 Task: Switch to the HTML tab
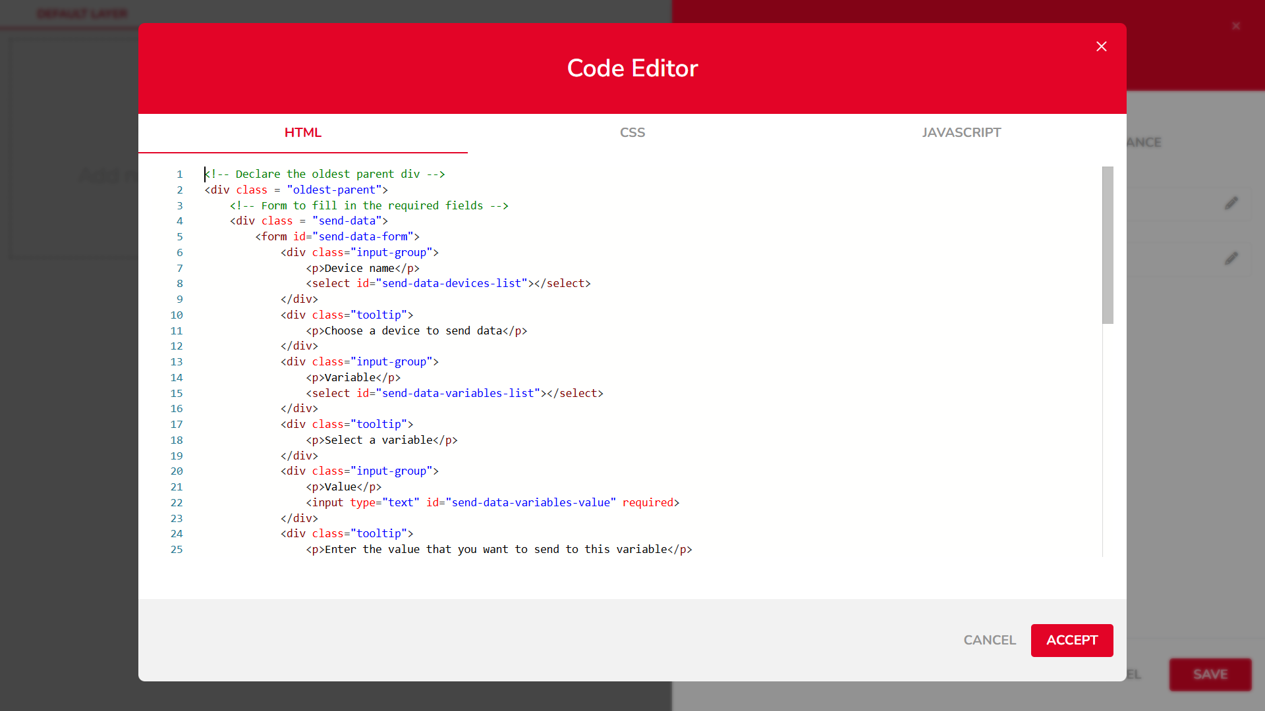pyautogui.click(x=302, y=132)
